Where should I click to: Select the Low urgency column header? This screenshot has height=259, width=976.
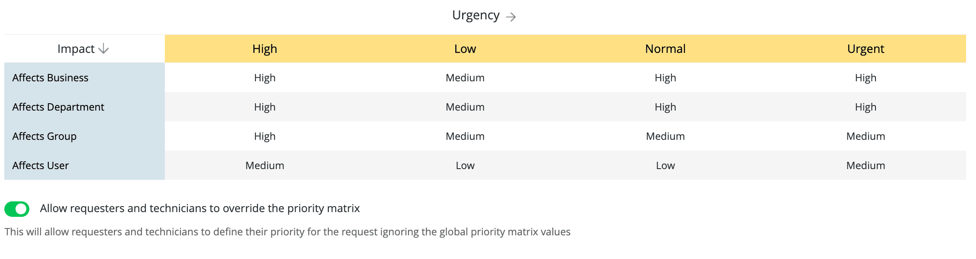pos(465,49)
